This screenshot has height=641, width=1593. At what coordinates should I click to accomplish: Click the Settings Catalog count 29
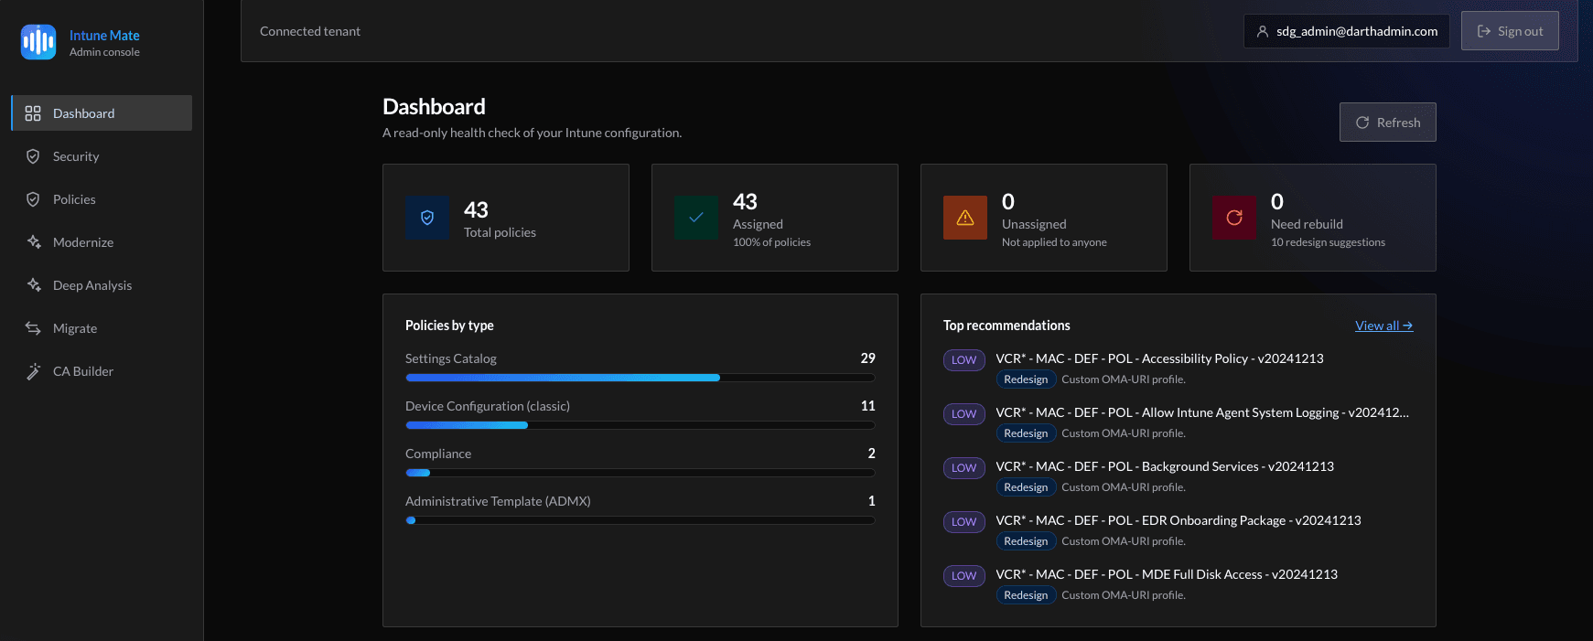click(x=867, y=358)
